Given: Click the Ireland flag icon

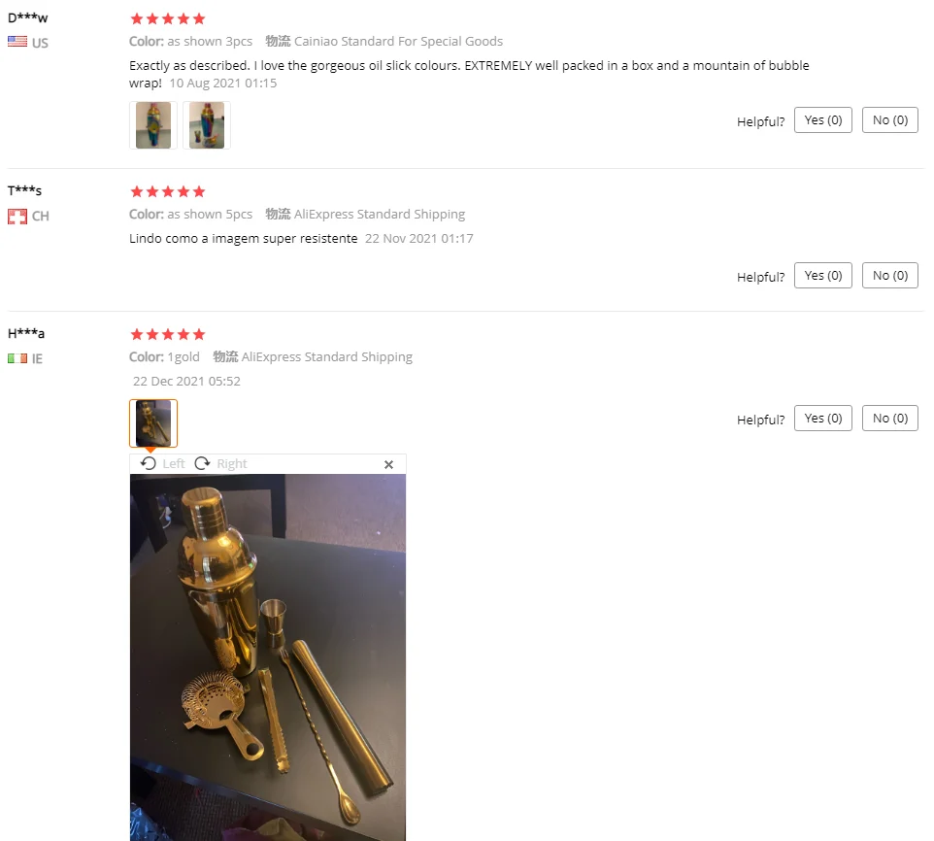Looking at the screenshot, I should pos(17,358).
